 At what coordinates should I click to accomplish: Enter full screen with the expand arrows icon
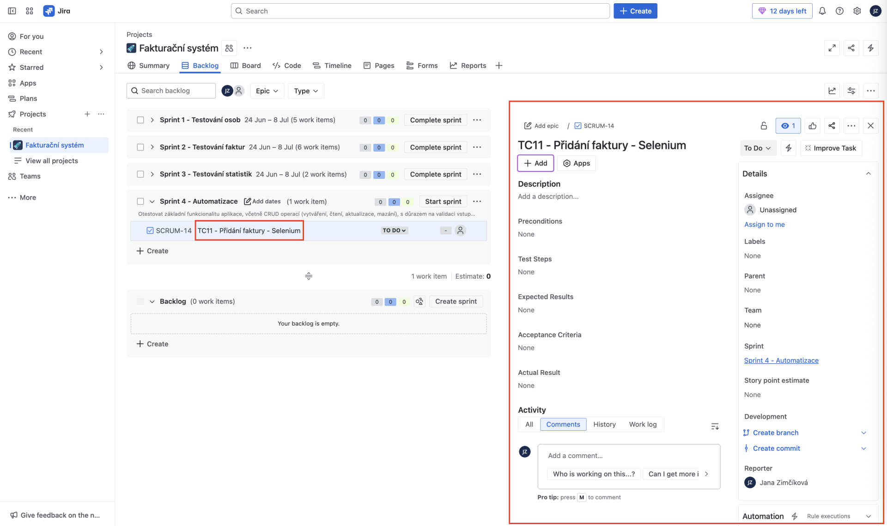click(832, 48)
